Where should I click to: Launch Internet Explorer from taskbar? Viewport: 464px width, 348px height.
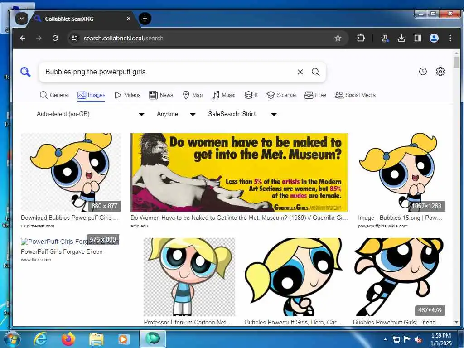point(40,339)
